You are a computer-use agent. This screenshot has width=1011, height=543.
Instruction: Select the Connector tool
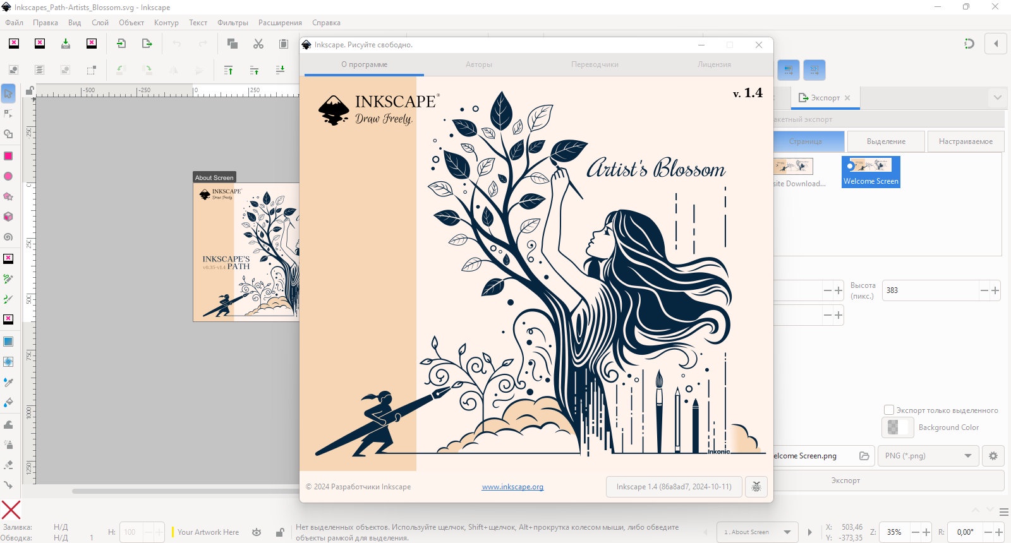[8, 485]
